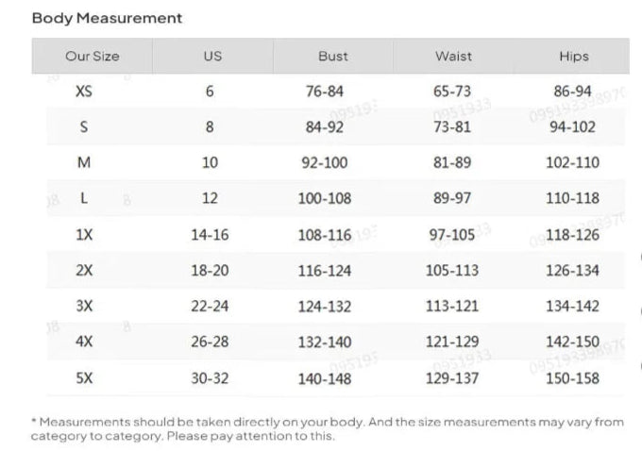Screen dimensions: 642x451
Task: Click the 5X size row label
Action: (x=84, y=378)
